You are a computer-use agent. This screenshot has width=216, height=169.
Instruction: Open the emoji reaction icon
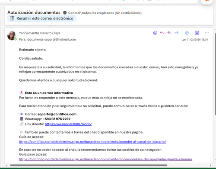[x=155, y=33]
